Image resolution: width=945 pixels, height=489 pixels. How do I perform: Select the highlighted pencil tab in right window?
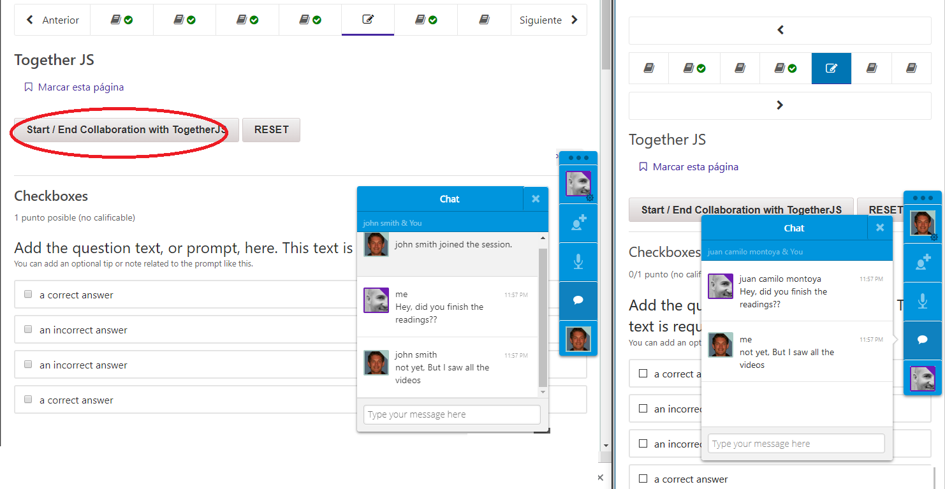coord(831,68)
